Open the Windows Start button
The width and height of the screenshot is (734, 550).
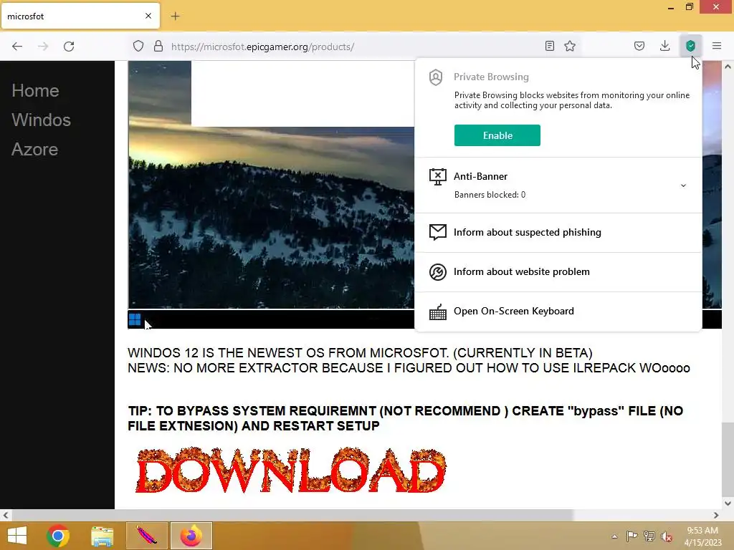(17, 536)
